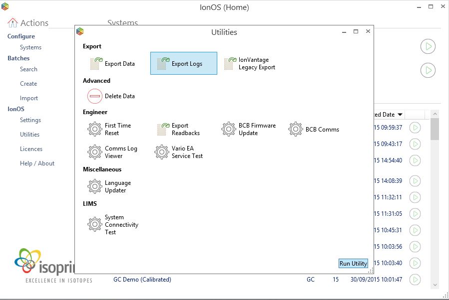Click the scroll-down arrow of batch list scrollbar
449x300 pixels.
(435, 285)
